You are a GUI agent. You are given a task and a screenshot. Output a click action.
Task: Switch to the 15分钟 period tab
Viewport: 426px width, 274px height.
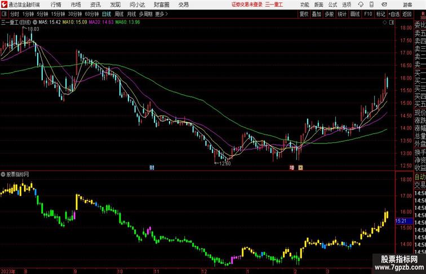coord(58,14)
